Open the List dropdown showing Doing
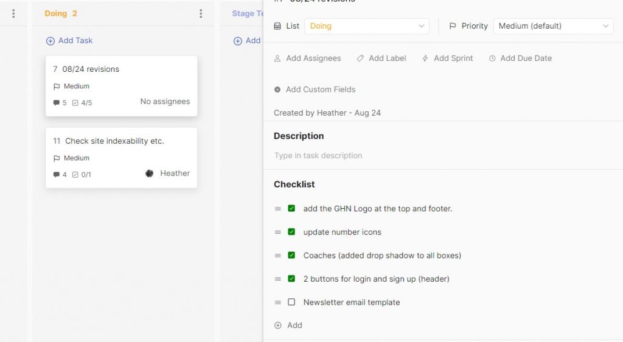This screenshot has height=342, width=623. pos(367,26)
